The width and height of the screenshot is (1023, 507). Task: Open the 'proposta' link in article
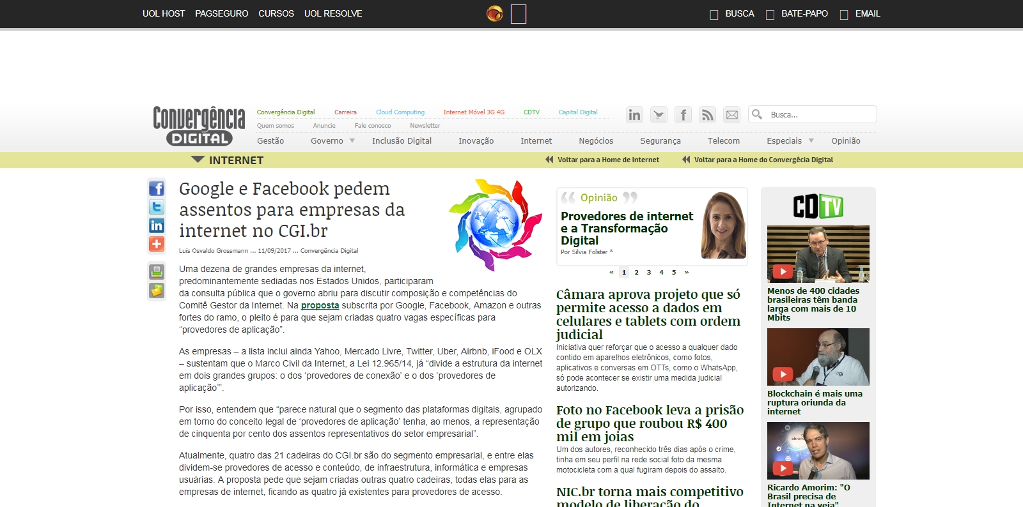coord(320,305)
